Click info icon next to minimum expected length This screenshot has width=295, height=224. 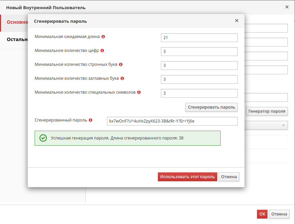[103, 37]
